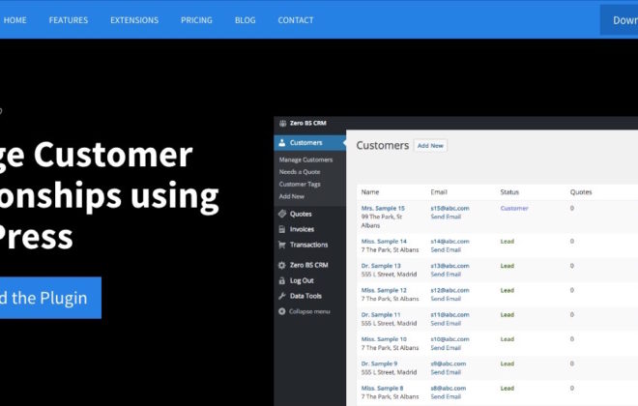Click the blue 'the Plugin' hero button
The image size is (638, 406).
coord(50,298)
